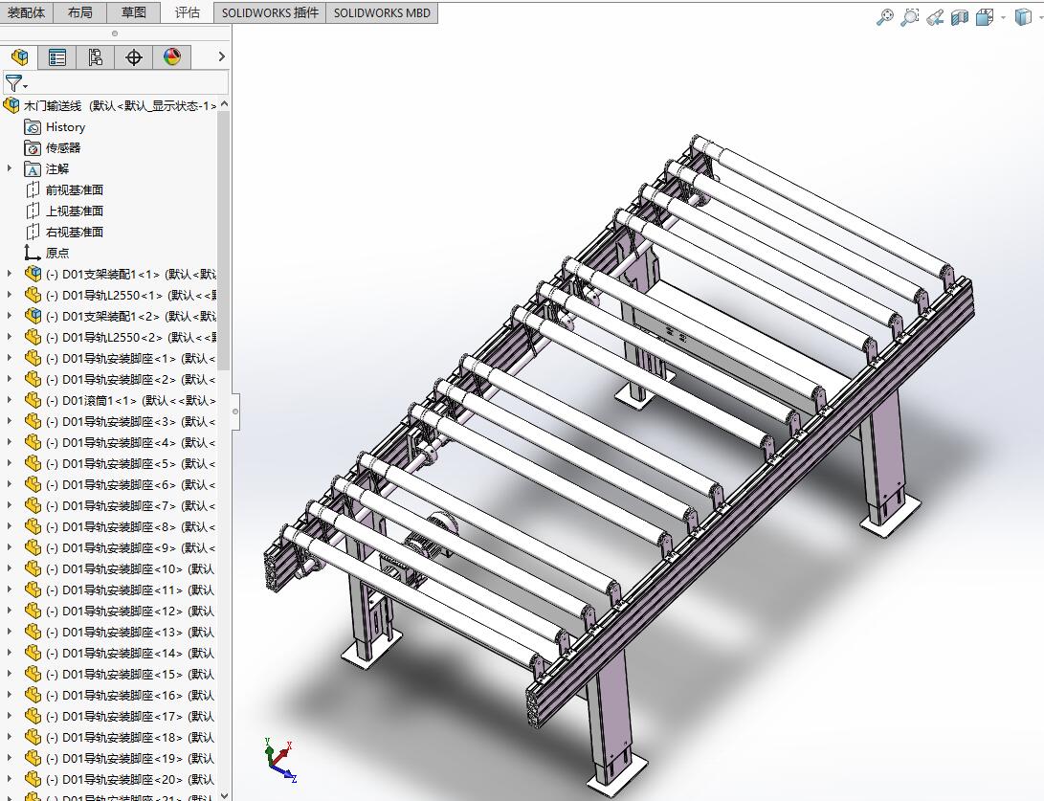1044x801 pixels.
Task: Expand D01导轨安装脚座<1>
Action: (10, 358)
